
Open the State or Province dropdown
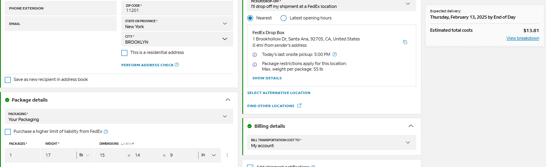tap(177, 24)
